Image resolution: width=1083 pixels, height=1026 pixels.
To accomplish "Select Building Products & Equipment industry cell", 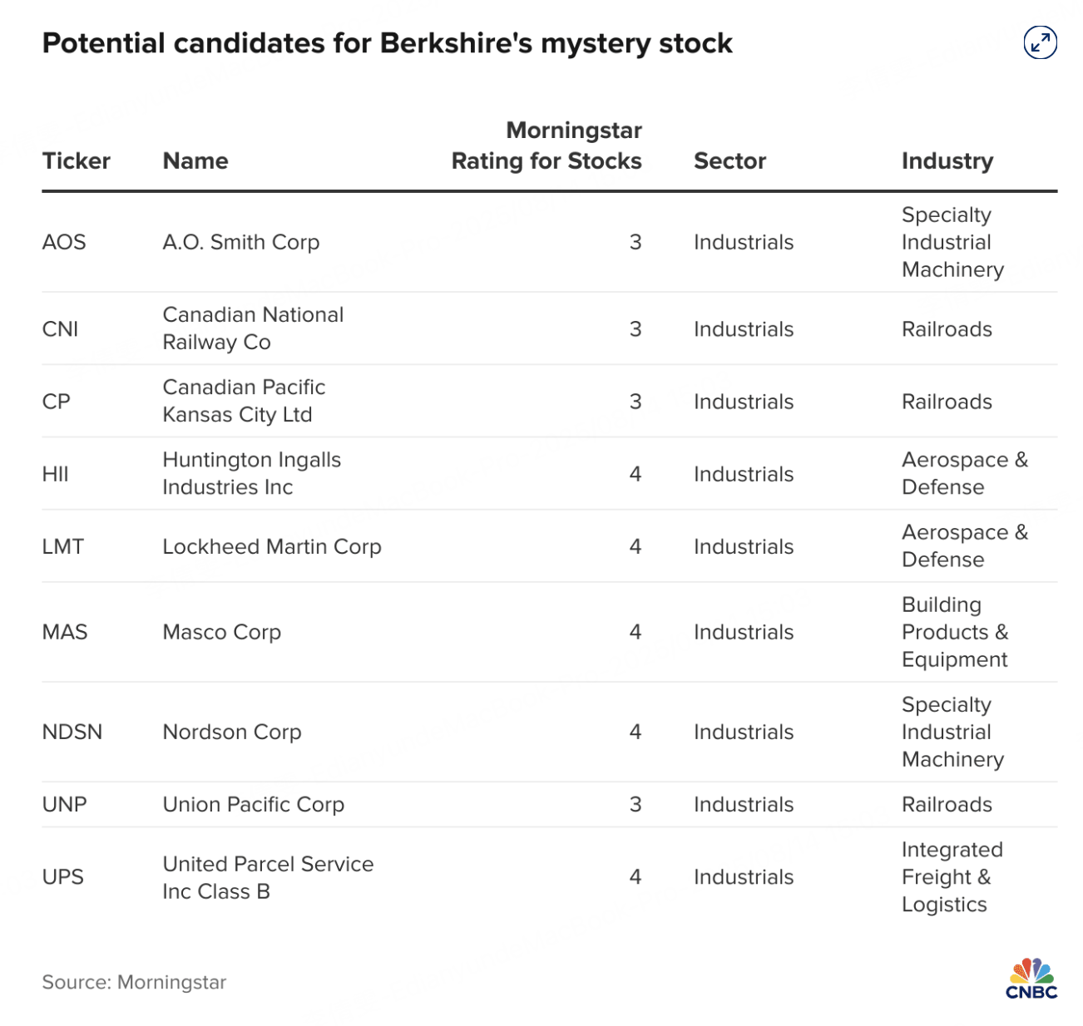I will (x=954, y=632).
